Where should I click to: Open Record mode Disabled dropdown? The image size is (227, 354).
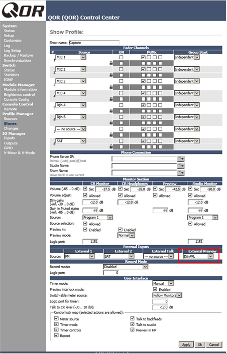(x=126, y=267)
